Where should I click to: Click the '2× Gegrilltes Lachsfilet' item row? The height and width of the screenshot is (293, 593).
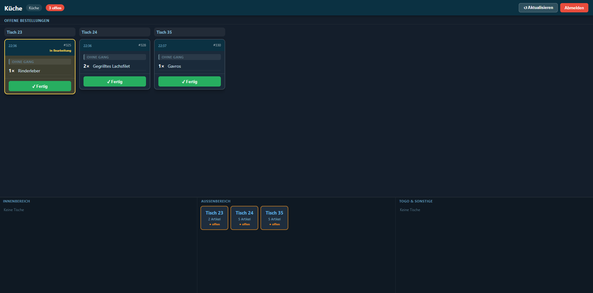(x=115, y=66)
